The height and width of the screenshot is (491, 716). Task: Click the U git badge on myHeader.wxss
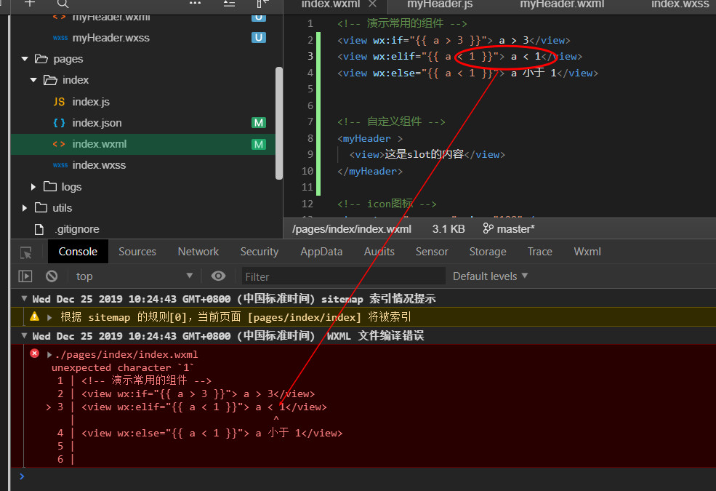(259, 37)
